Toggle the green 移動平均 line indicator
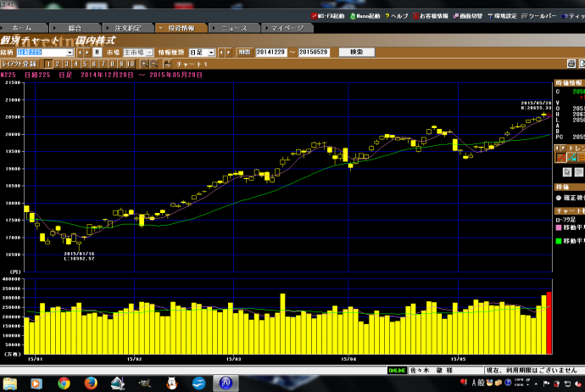This screenshot has height=392, width=585. pyautogui.click(x=559, y=240)
